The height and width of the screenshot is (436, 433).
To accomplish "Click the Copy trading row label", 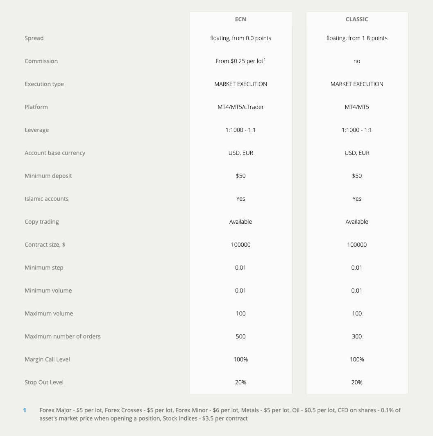I will pyautogui.click(x=42, y=222).
